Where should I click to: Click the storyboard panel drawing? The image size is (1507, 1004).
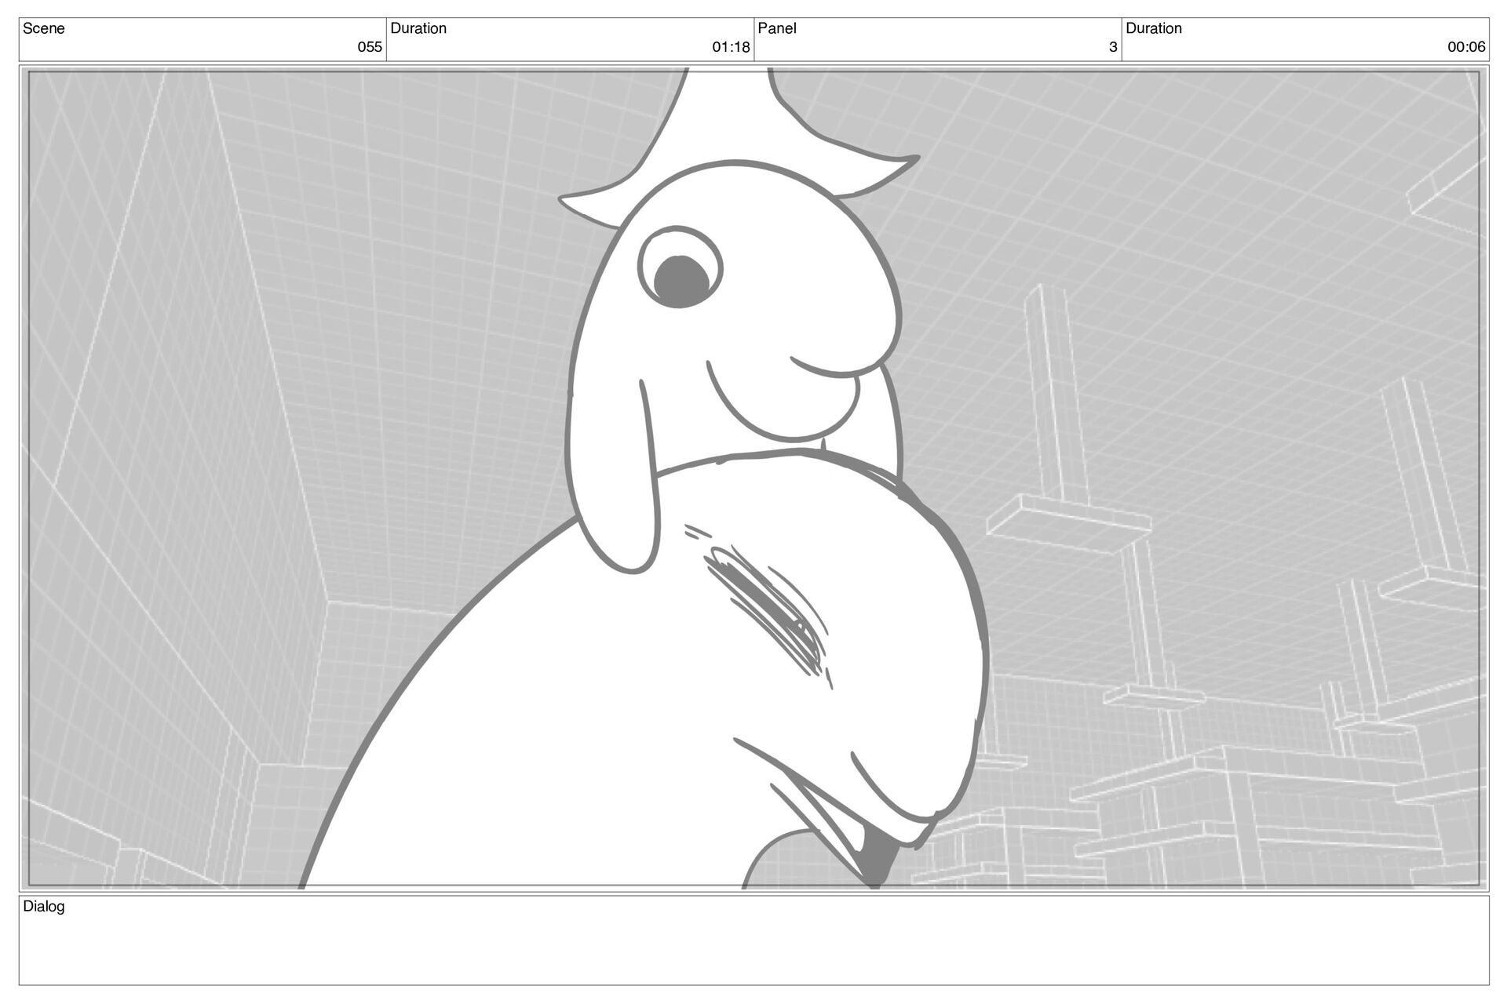click(753, 478)
